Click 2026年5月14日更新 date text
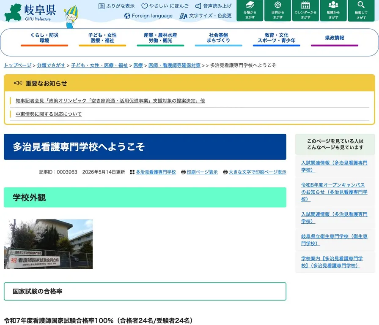Screen dimensions: 379x325 pyautogui.click(x=104, y=172)
